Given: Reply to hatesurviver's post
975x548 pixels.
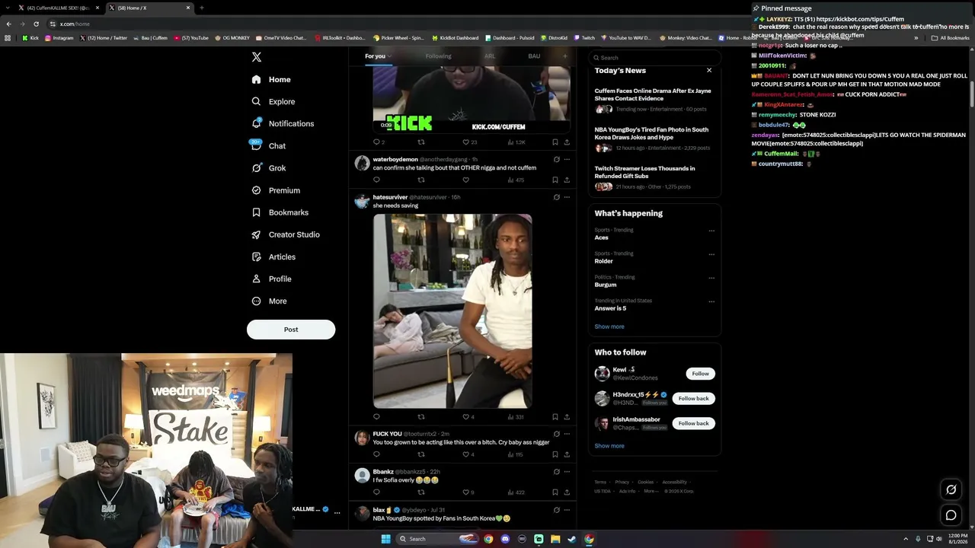Looking at the screenshot, I should coord(376,417).
